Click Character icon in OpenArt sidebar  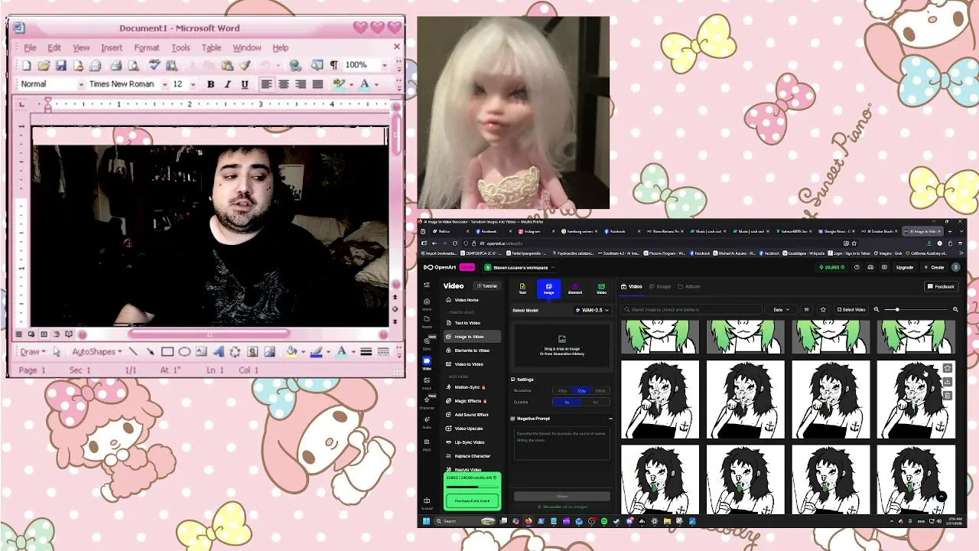click(x=427, y=403)
